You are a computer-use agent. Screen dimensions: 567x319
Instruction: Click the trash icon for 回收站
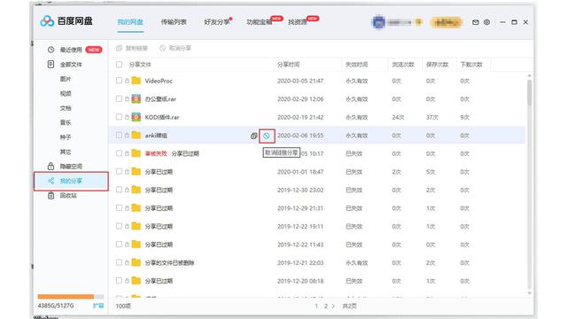[x=51, y=195]
